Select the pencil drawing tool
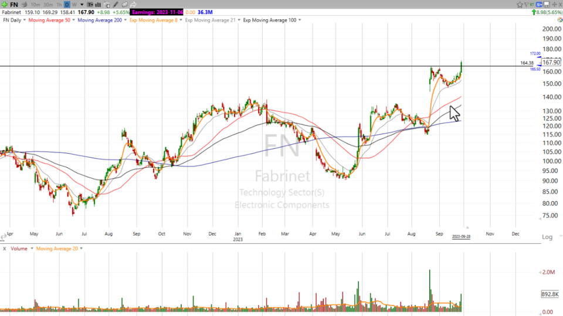The image size is (563, 316). pos(116,5)
